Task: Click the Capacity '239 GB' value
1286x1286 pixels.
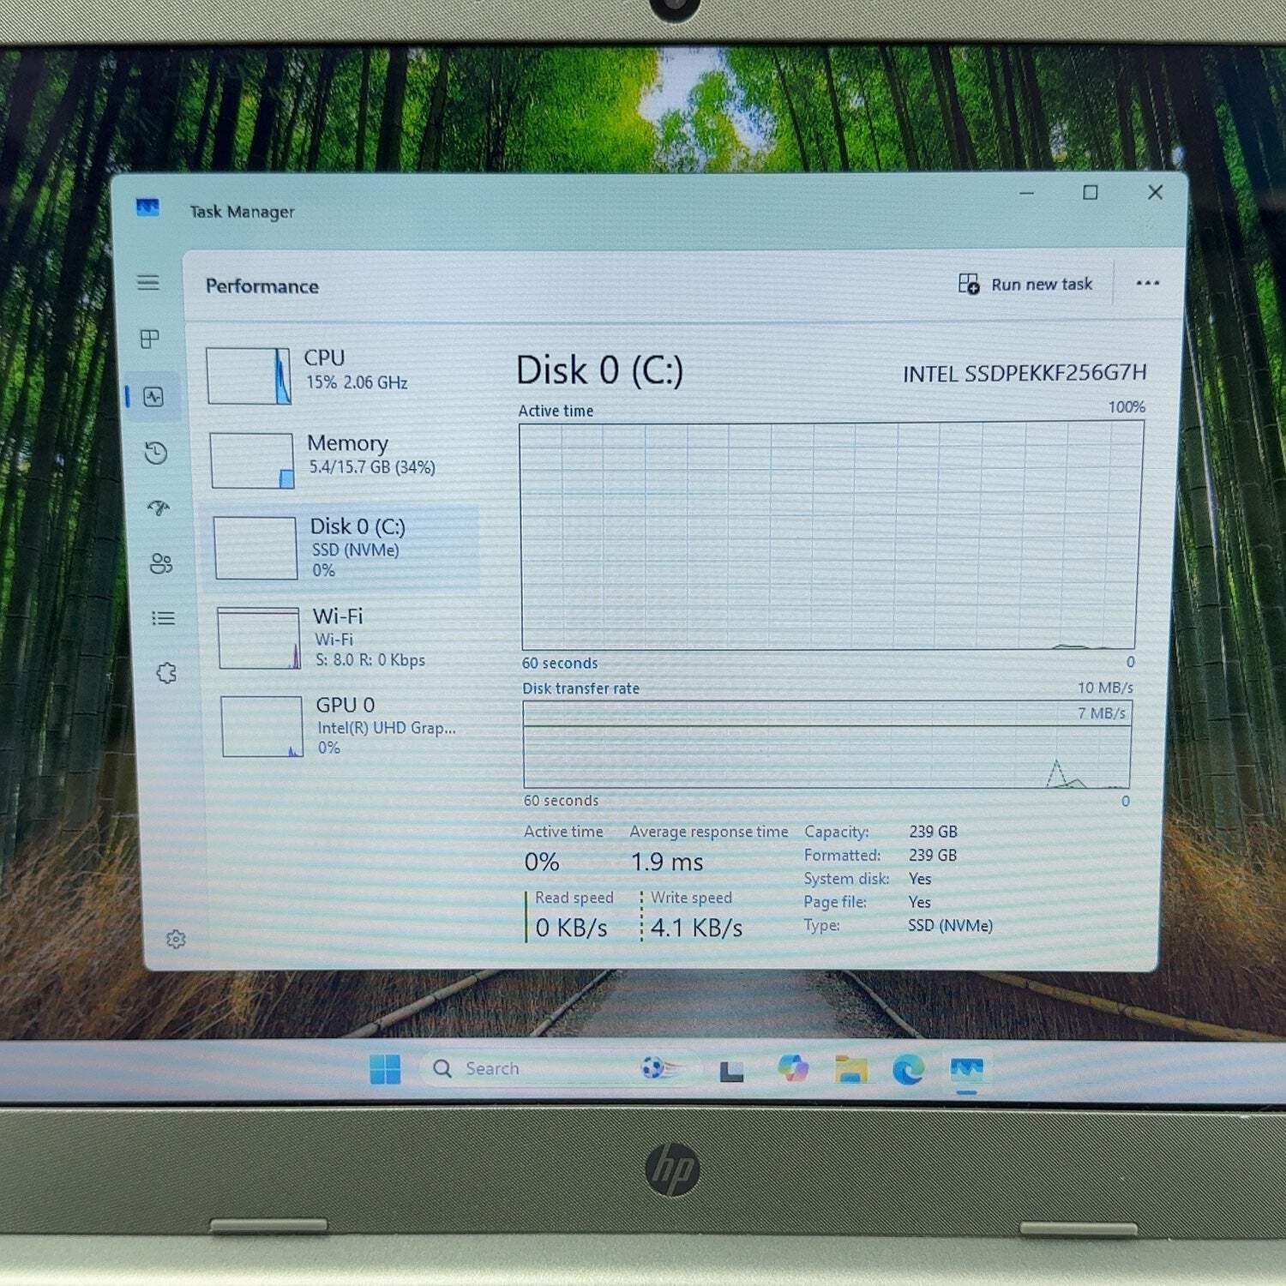Action: pyautogui.click(x=934, y=832)
